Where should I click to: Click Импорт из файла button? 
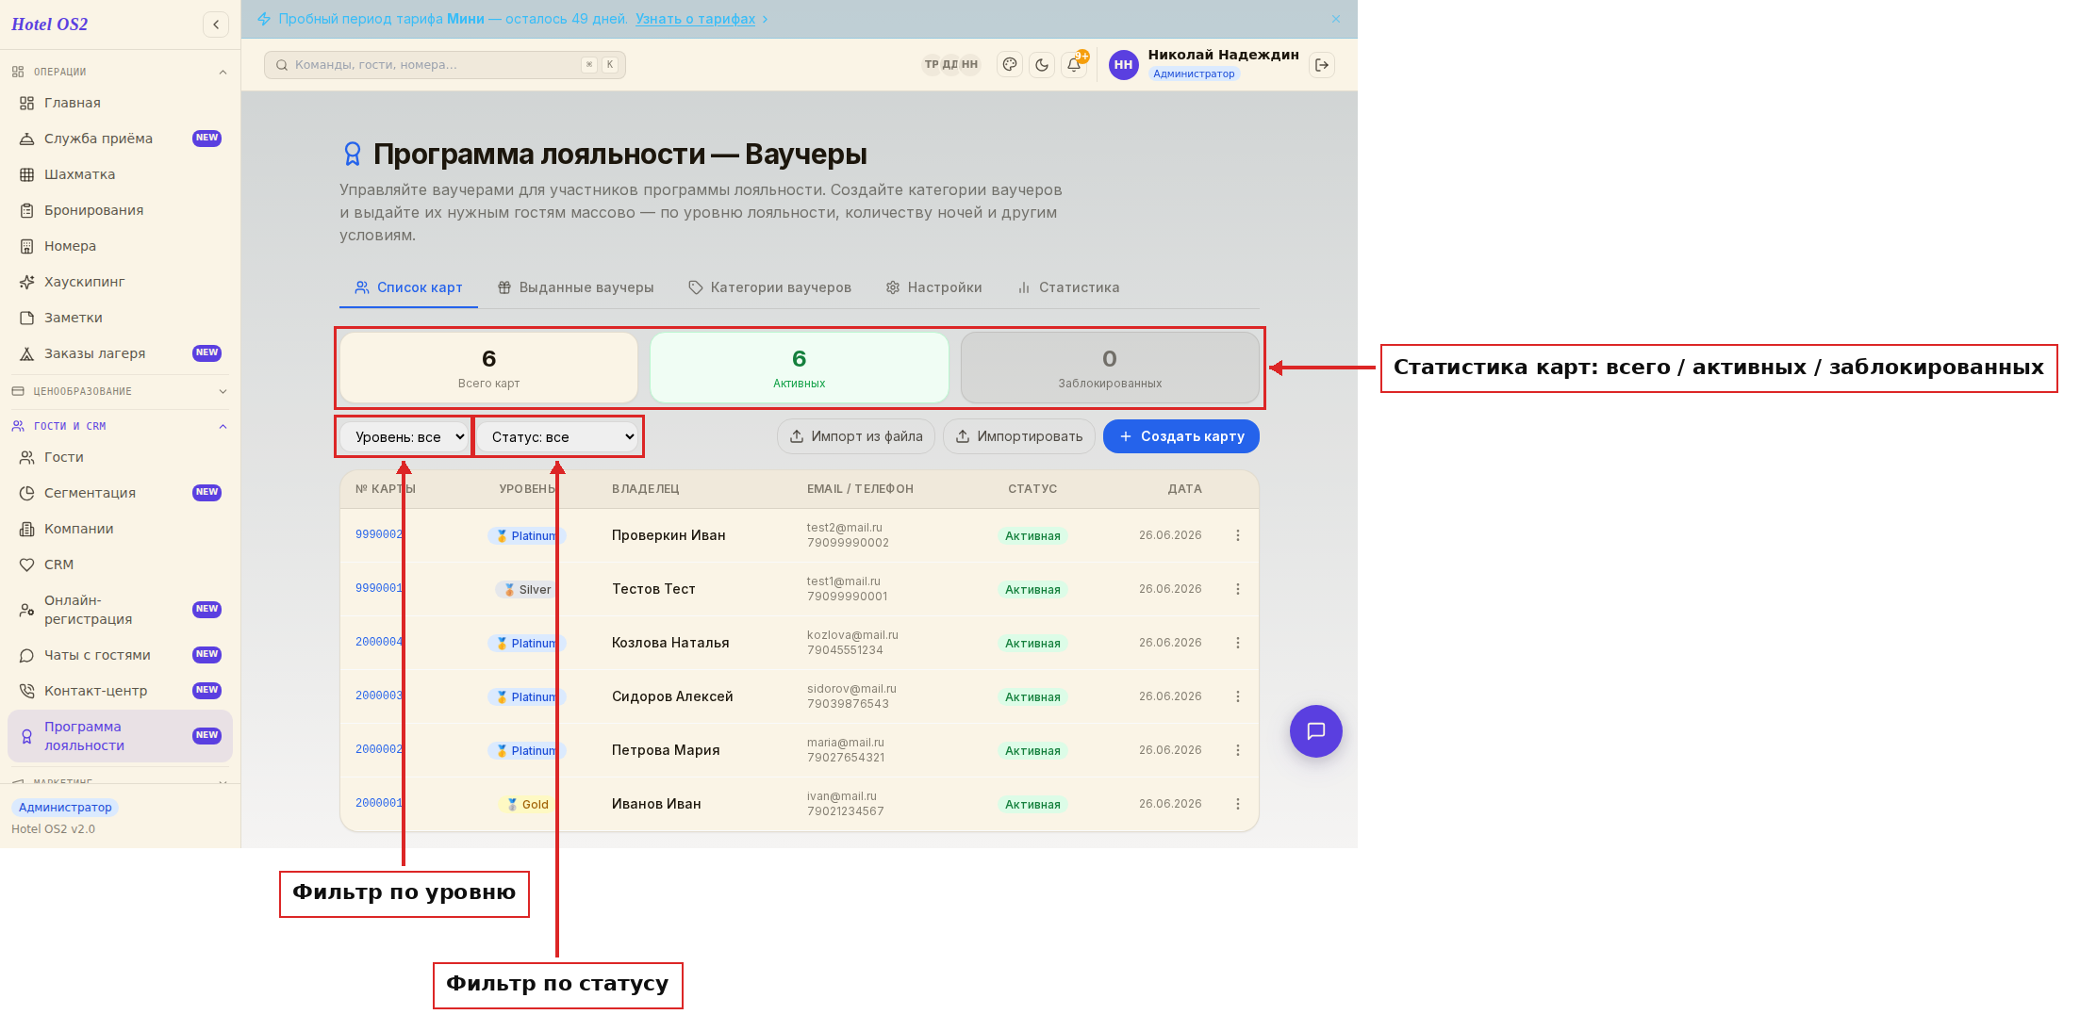pyautogui.click(x=856, y=436)
